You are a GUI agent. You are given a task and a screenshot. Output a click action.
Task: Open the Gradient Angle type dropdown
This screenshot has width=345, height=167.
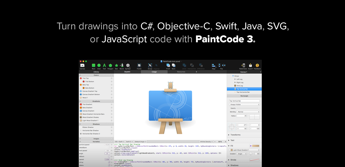pyautogui.click(x=242, y=154)
